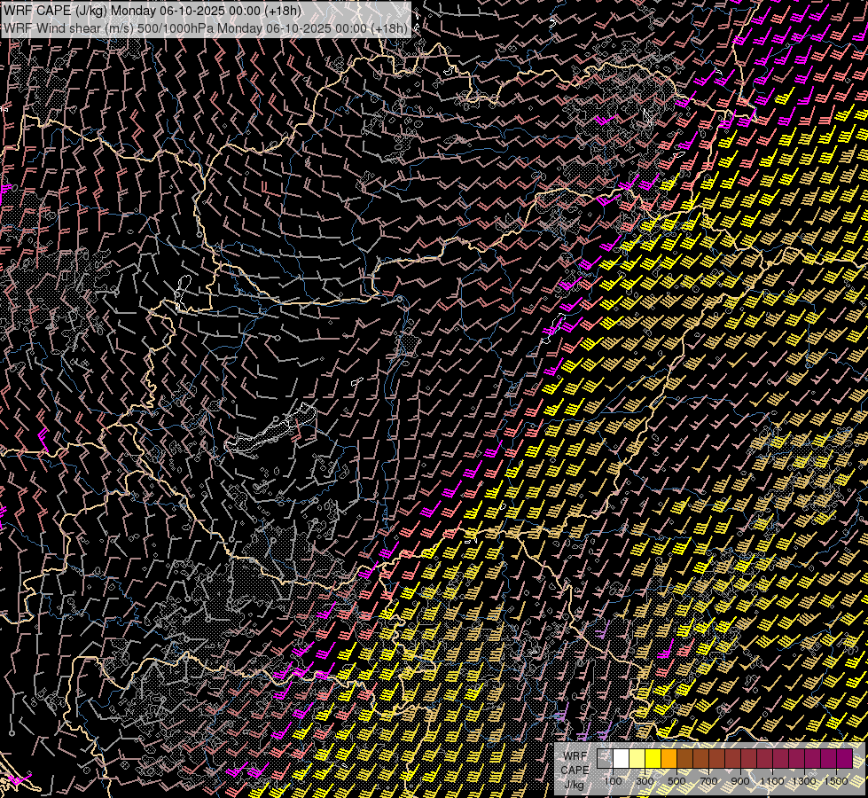Click the 300 tick label on the color scale
The image size is (868, 798).
point(645,781)
